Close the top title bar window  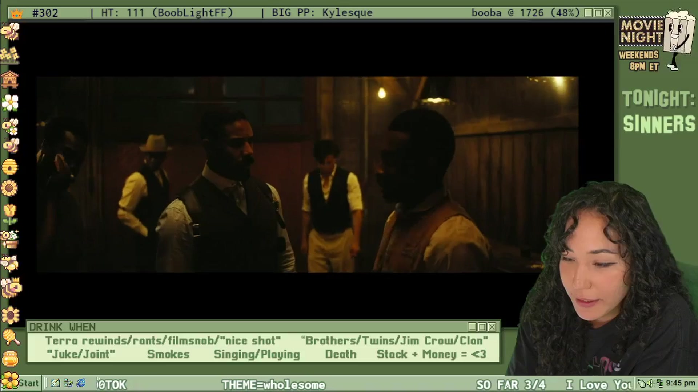tap(608, 13)
